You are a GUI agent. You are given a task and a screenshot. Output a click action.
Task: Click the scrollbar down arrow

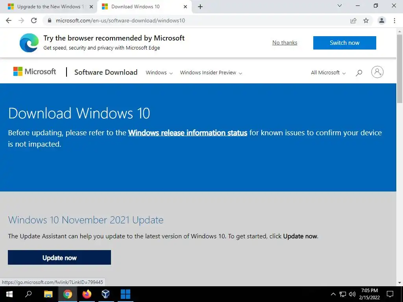(x=400, y=283)
